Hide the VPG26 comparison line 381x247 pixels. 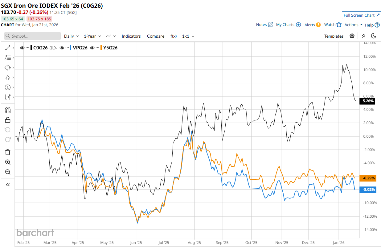click(62, 48)
